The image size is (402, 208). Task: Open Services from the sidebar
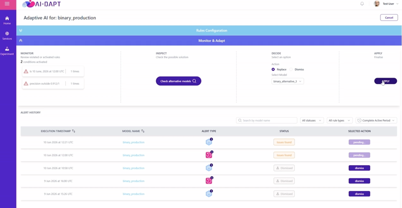(7, 36)
